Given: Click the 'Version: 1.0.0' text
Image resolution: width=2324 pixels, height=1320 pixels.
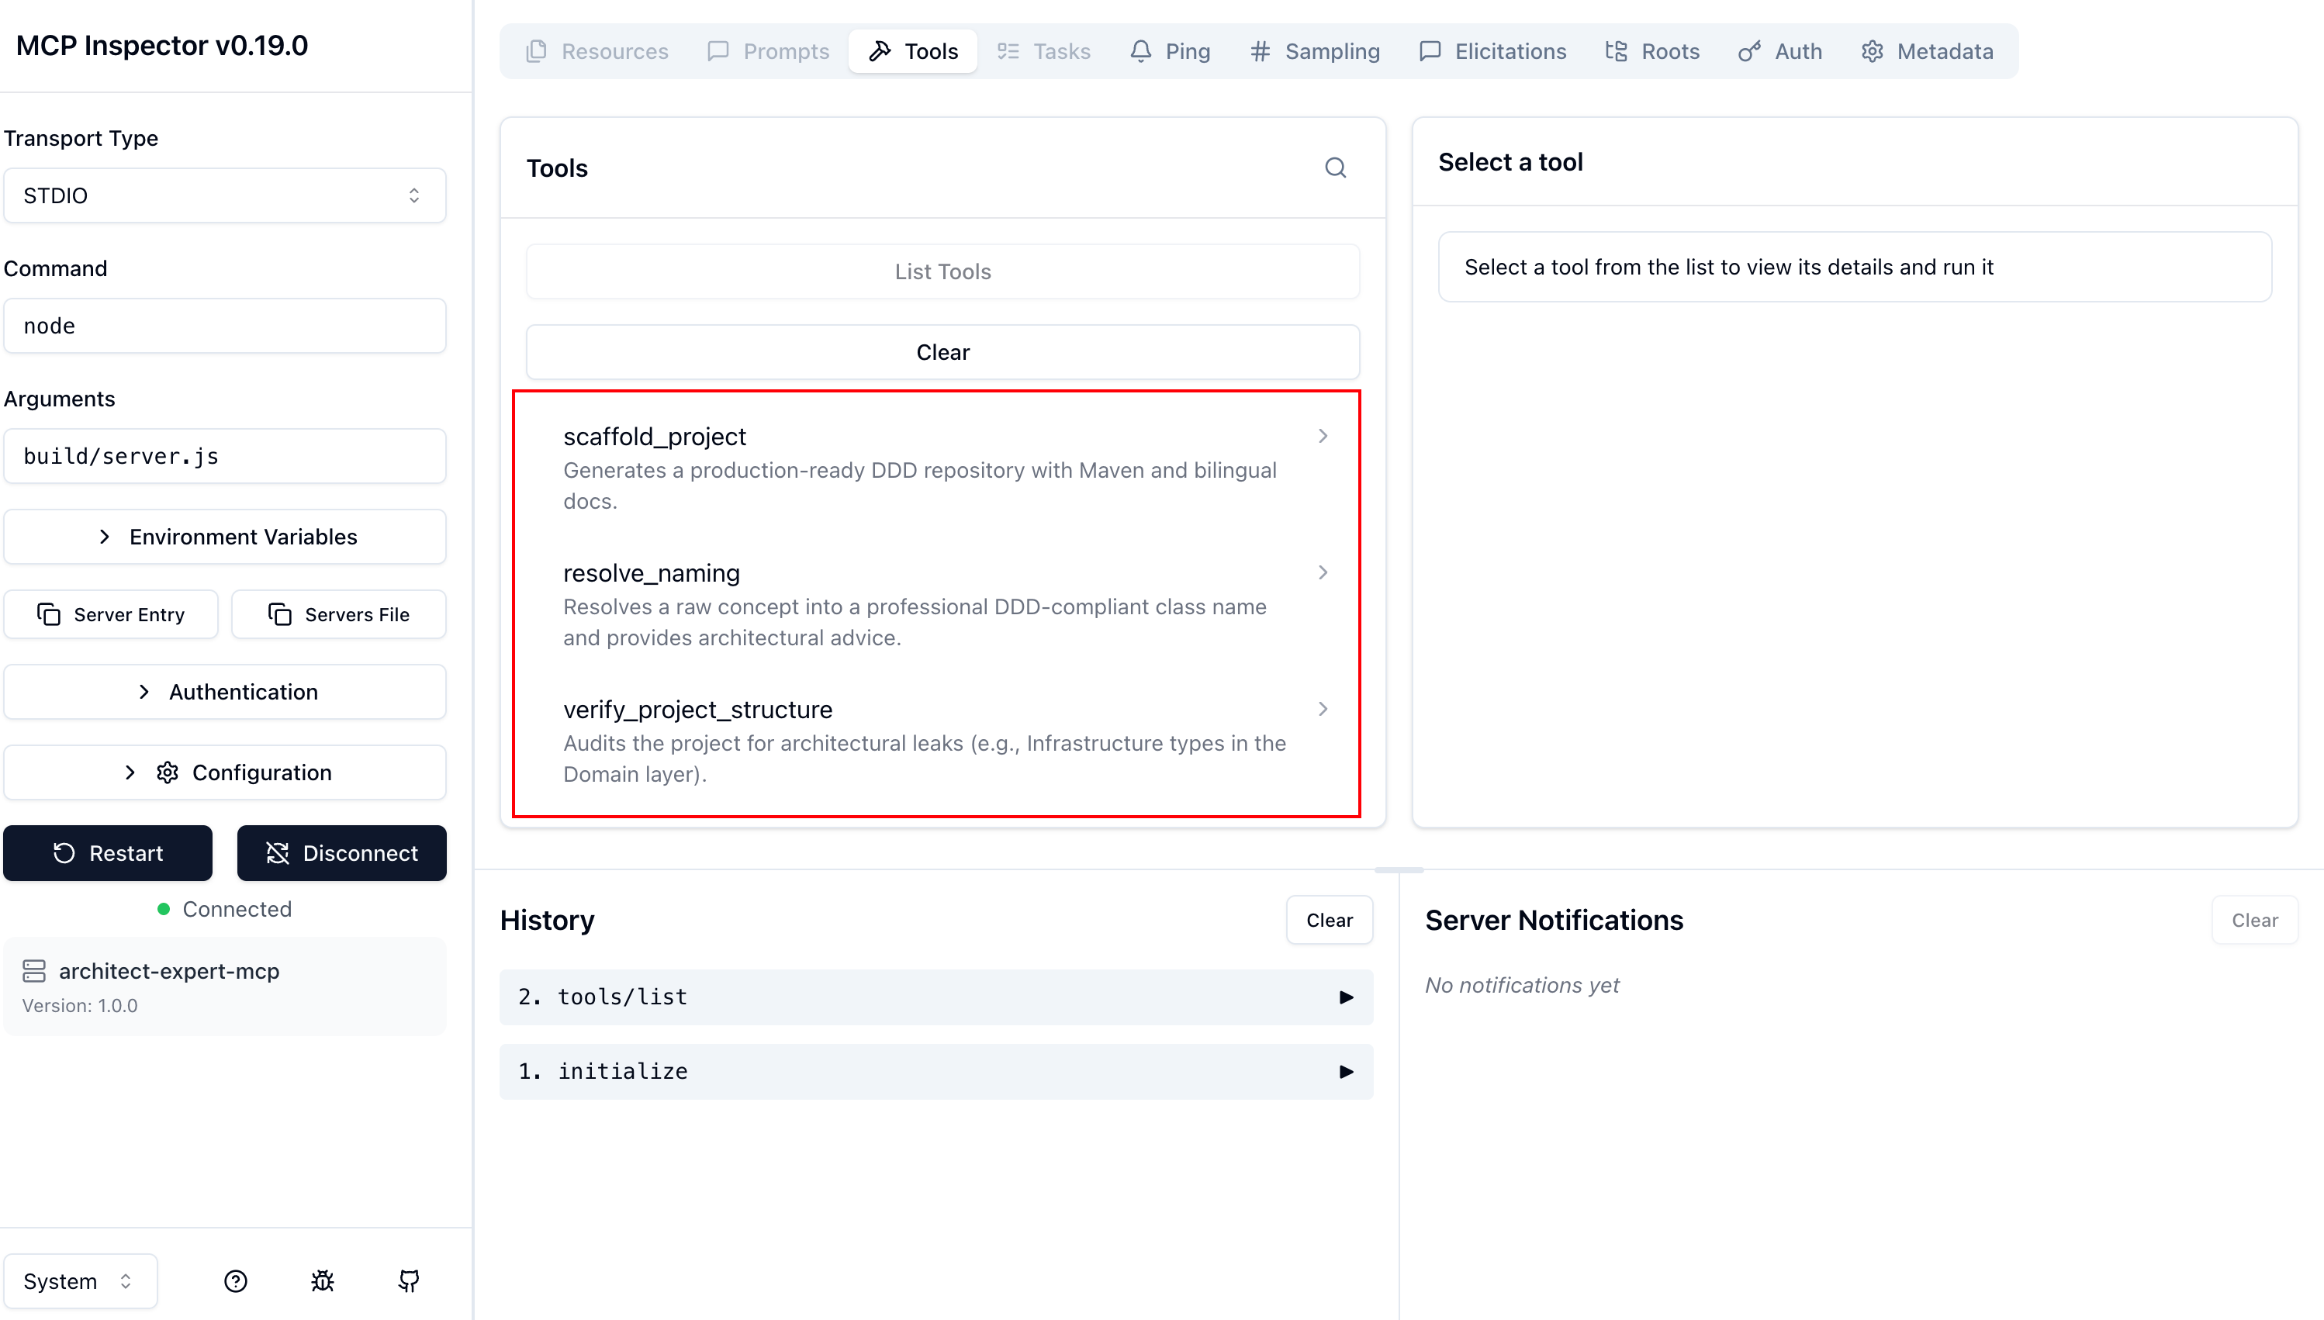Looking at the screenshot, I should coord(80,1005).
